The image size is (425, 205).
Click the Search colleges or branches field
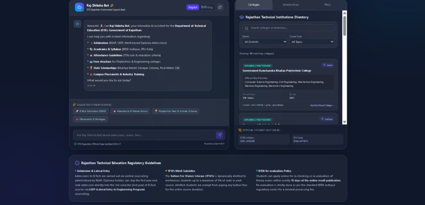288,28
